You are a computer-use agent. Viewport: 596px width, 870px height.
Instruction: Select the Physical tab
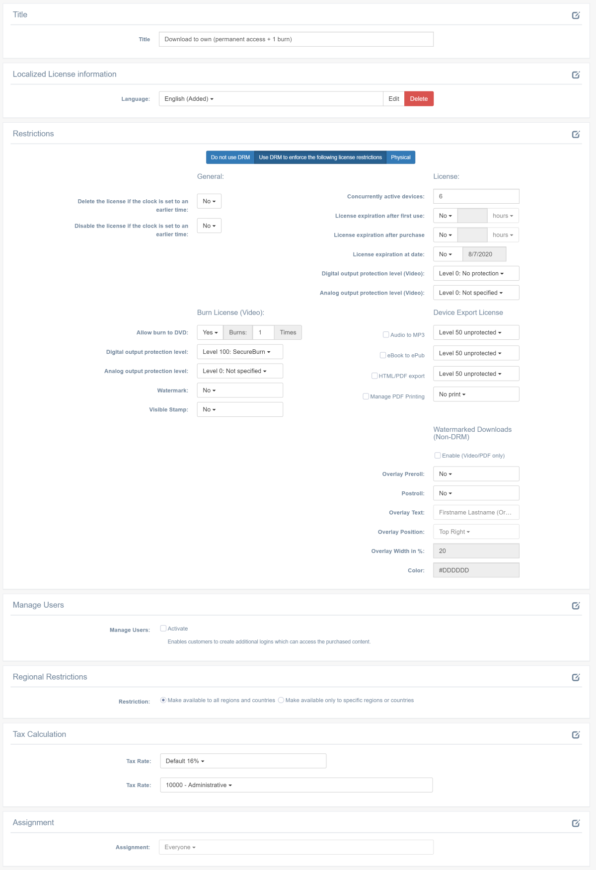(x=400, y=158)
